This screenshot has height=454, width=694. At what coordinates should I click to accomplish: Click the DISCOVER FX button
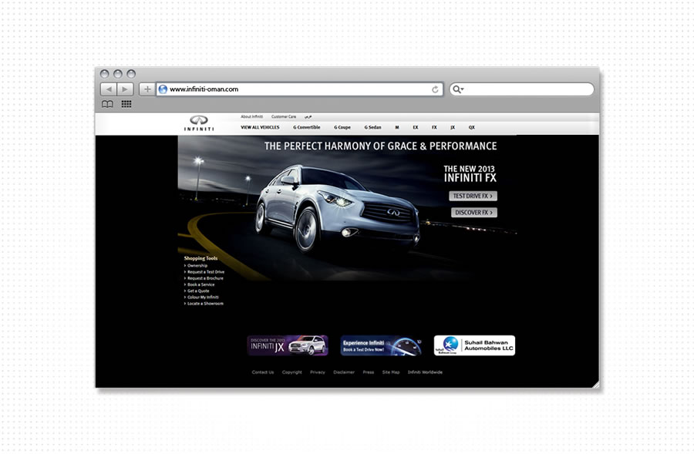(474, 213)
